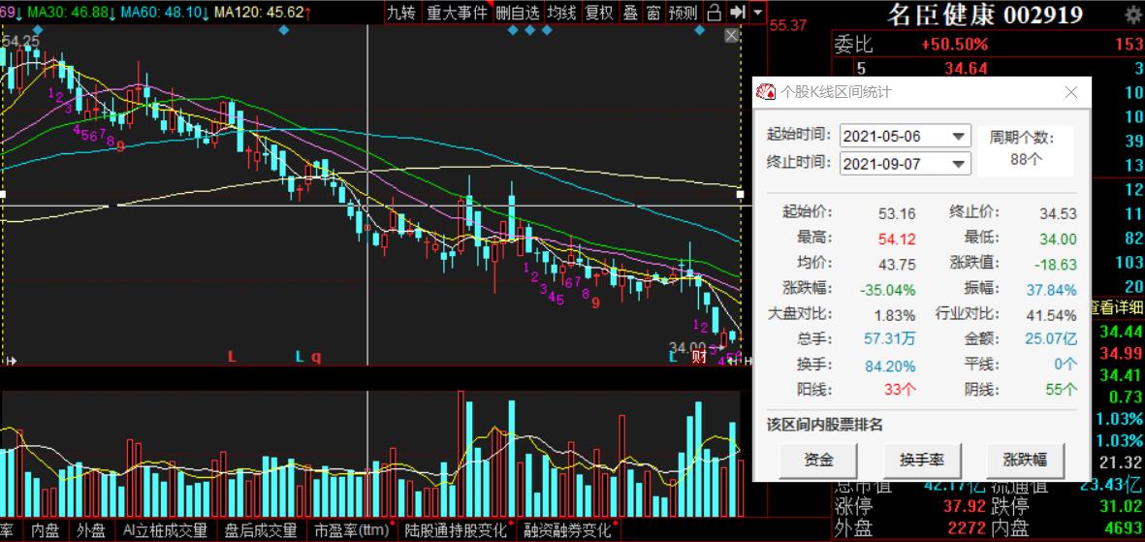Click the 换手 value 84.20%
Screen dimensions: 1145x542
click(x=890, y=366)
